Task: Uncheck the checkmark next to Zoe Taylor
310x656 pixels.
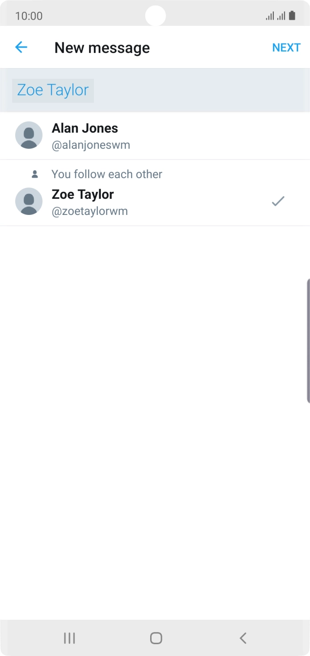Action: coord(278,201)
